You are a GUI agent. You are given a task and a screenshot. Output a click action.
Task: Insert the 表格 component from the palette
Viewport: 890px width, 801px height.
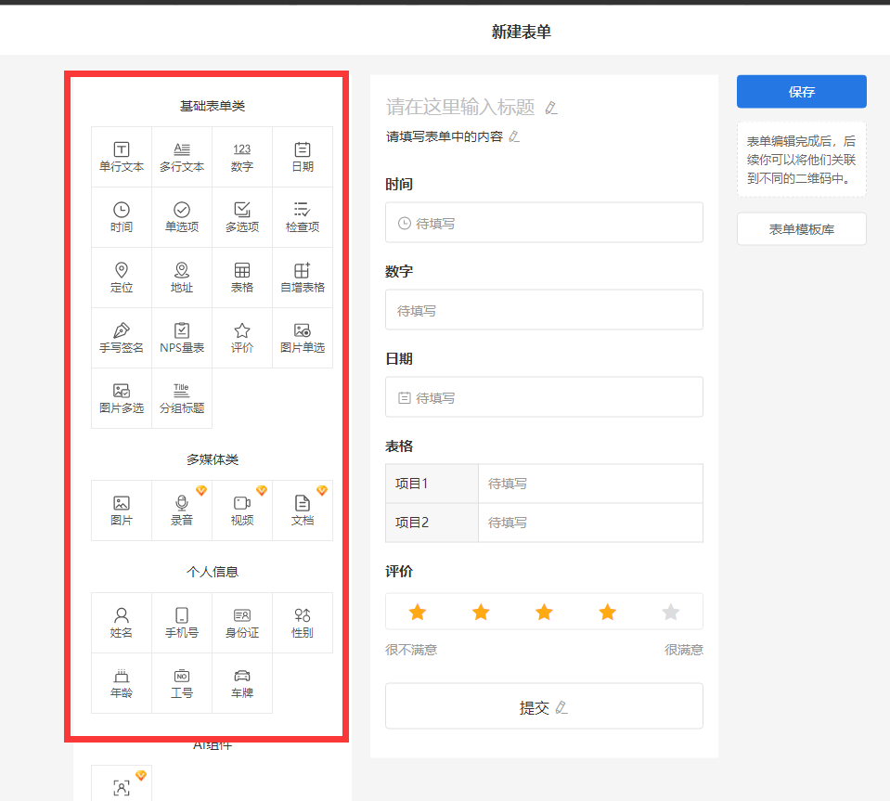242,278
